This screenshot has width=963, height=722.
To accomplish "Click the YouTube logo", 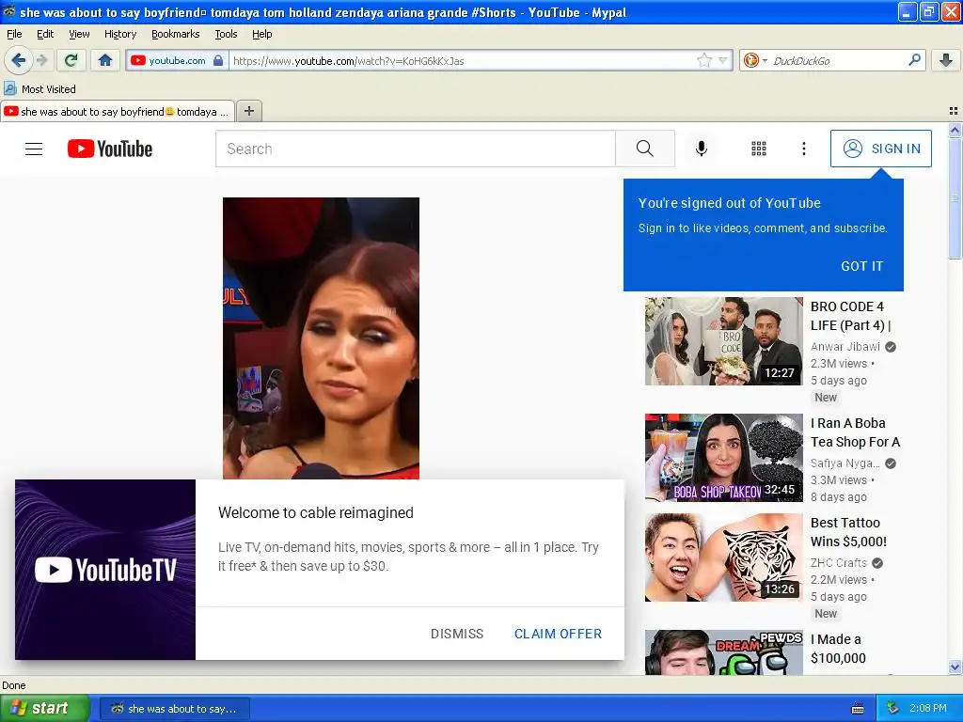I will [110, 149].
